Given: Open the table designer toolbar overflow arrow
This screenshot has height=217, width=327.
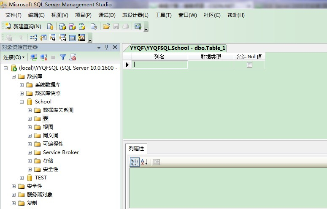Looking at the screenshot, I should 90,40.
